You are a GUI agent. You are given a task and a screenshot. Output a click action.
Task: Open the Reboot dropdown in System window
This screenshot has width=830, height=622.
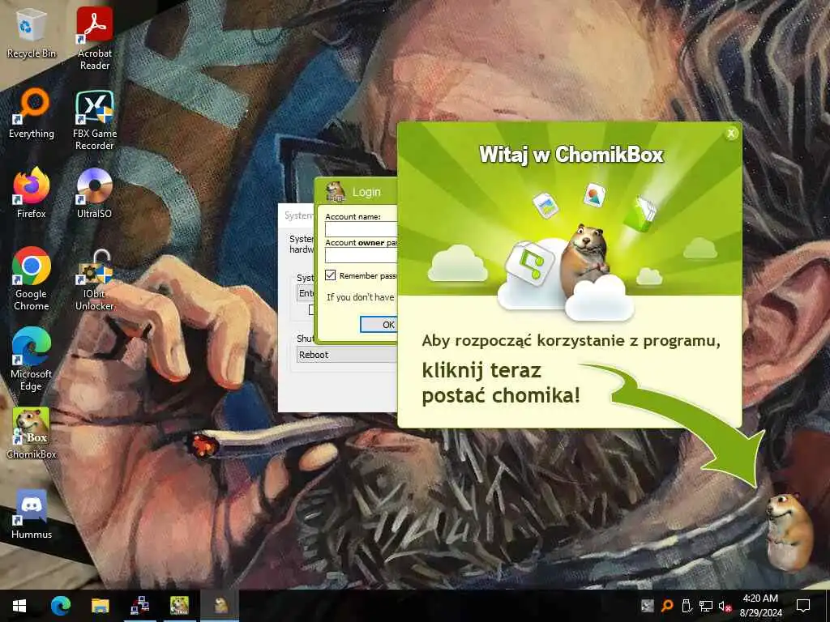[347, 355]
